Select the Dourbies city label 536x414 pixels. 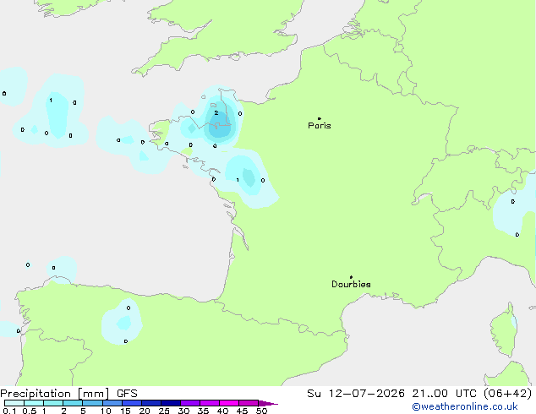coord(351,284)
